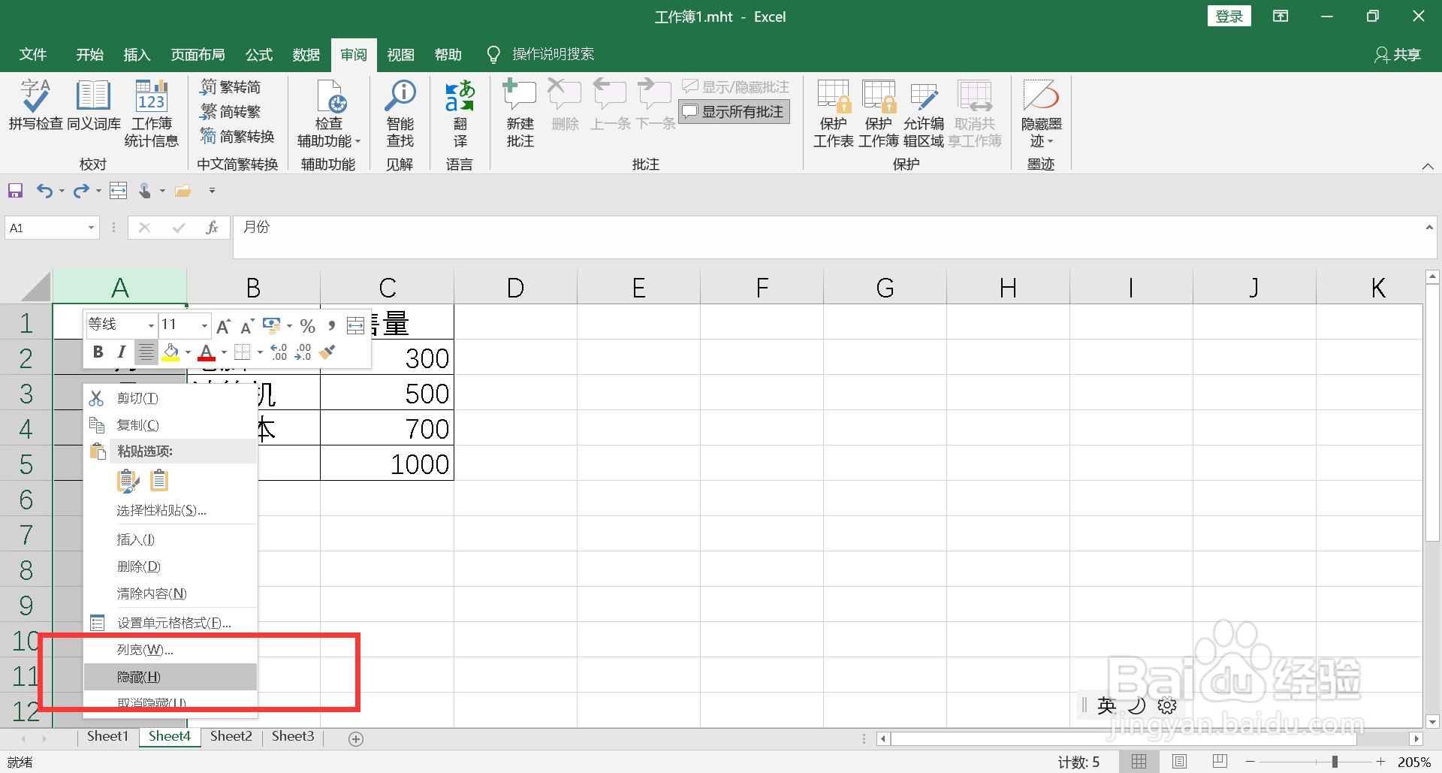Show workbook statistics (工作簿统计信息)

pos(151,113)
